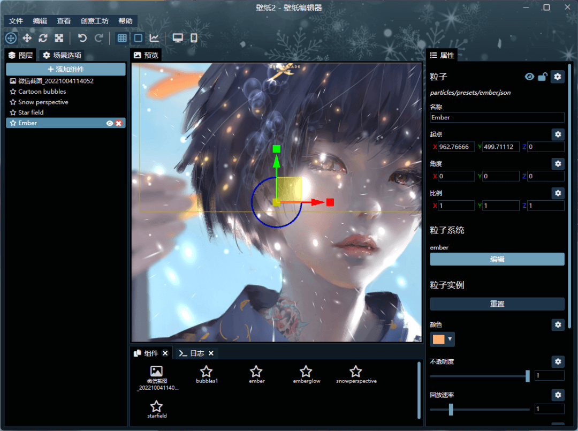Click the 回放速率 playback rate slider handle
This screenshot has width=578, height=431.
pyautogui.click(x=451, y=410)
